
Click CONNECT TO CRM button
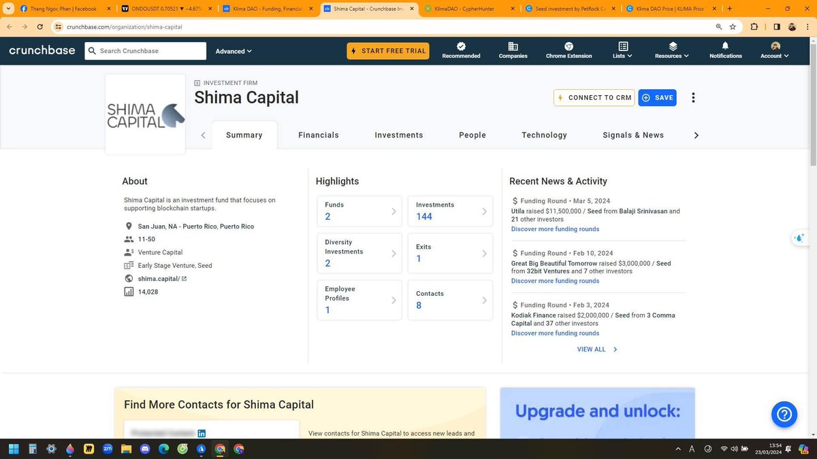(x=594, y=98)
